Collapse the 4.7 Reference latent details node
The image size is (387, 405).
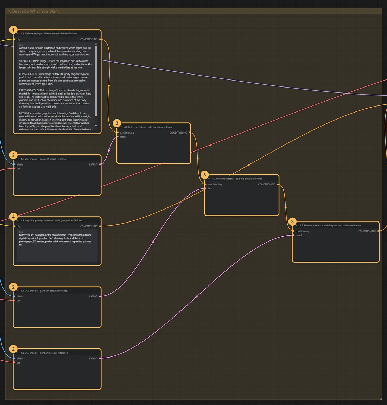[x=209, y=179]
